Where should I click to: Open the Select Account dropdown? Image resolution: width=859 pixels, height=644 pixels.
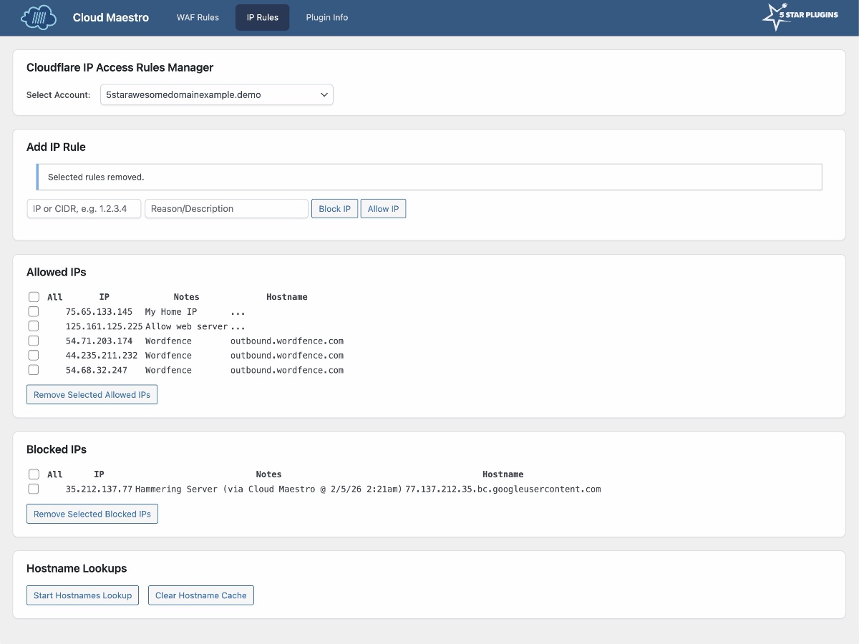[x=216, y=94]
